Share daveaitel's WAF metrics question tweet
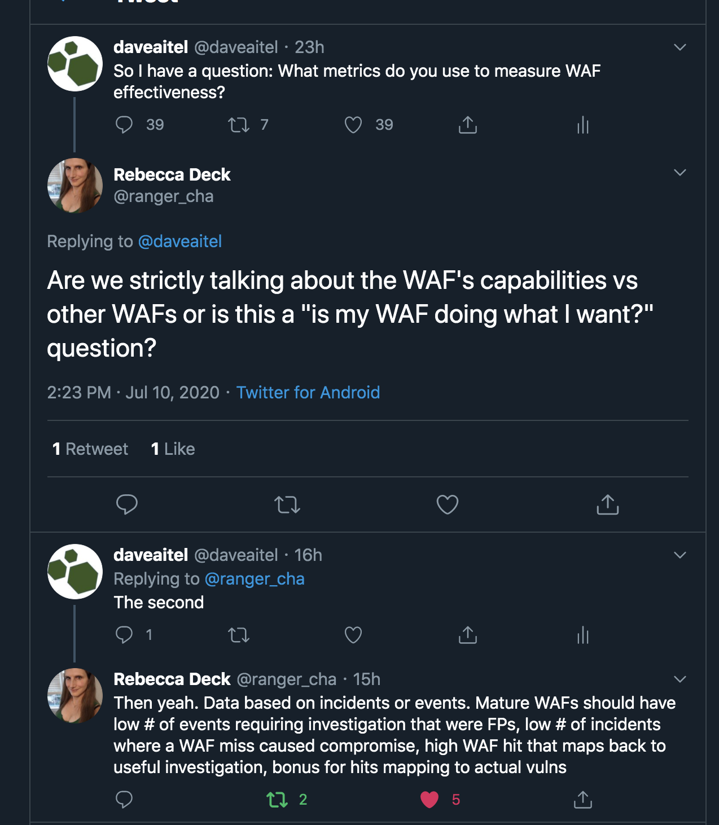This screenshot has width=719, height=825. (x=468, y=125)
